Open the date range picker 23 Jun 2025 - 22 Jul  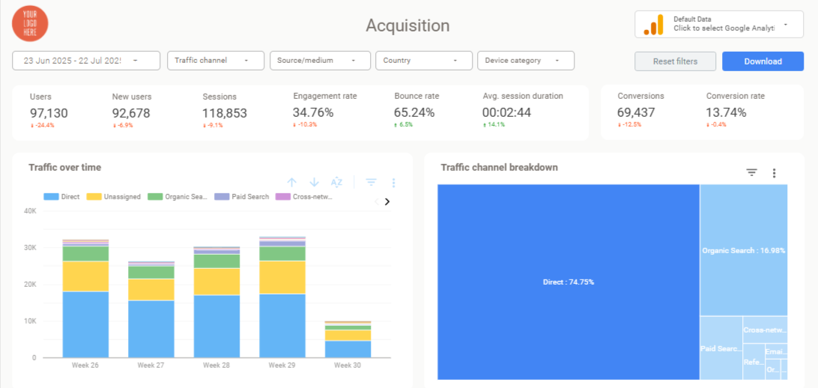click(86, 61)
